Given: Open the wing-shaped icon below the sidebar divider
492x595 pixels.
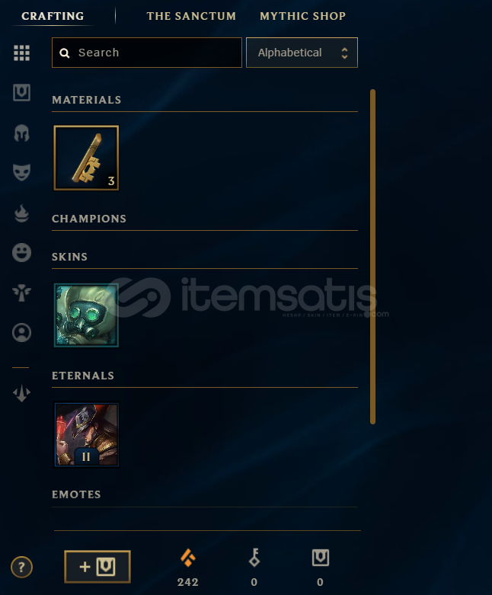Looking at the screenshot, I should click(21, 393).
